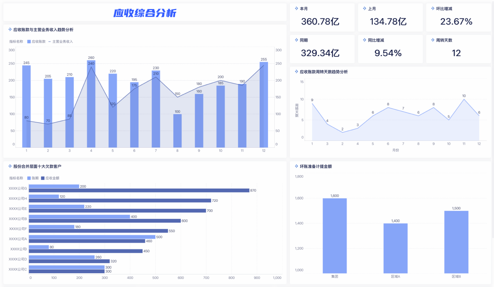Toggle the 主营业务收入 line legend
This screenshot has width=494, height=287.
coord(62,41)
